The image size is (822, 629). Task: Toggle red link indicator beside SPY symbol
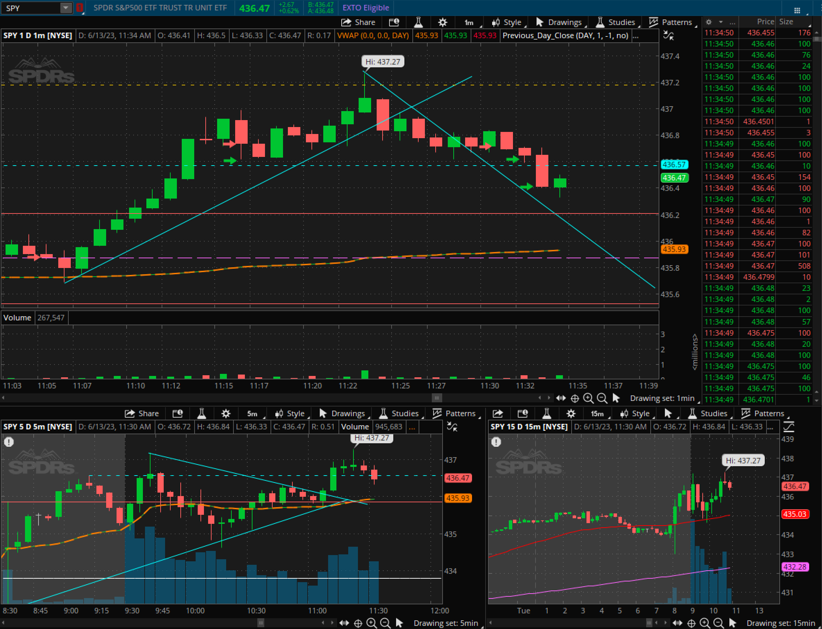click(x=79, y=8)
